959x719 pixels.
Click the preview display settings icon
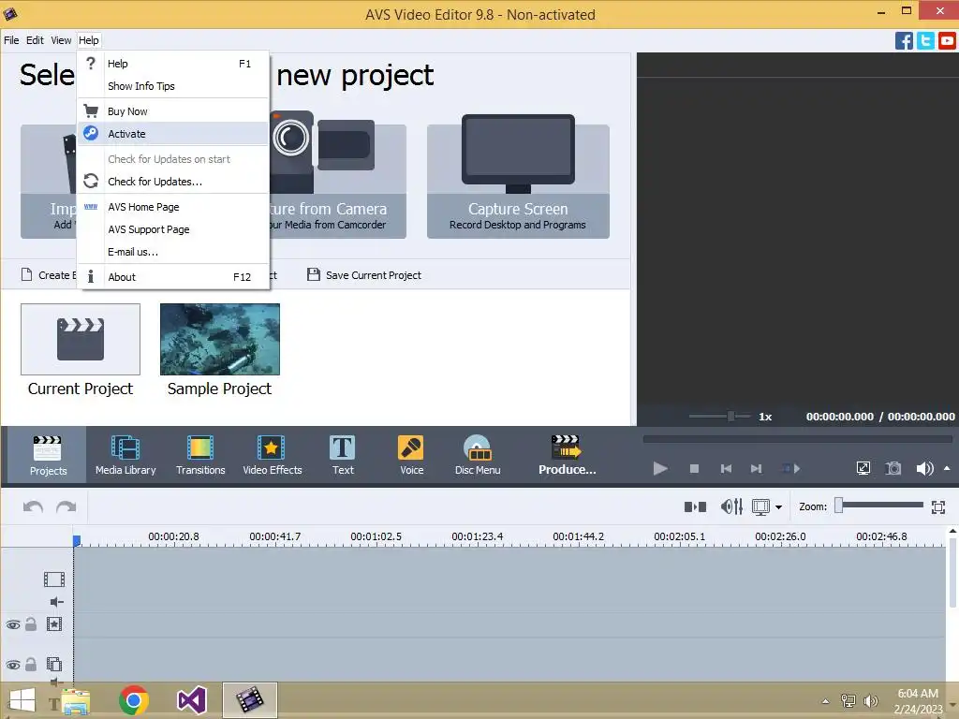760,506
